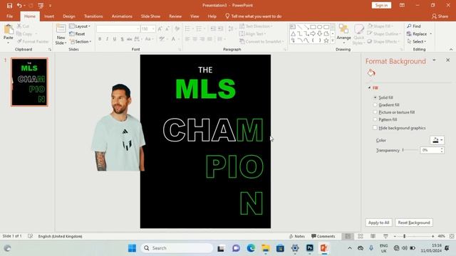Screen dimensions: 456x256
Task: Open the Select dropdown in Editing
Action: [x=417, y=41]
